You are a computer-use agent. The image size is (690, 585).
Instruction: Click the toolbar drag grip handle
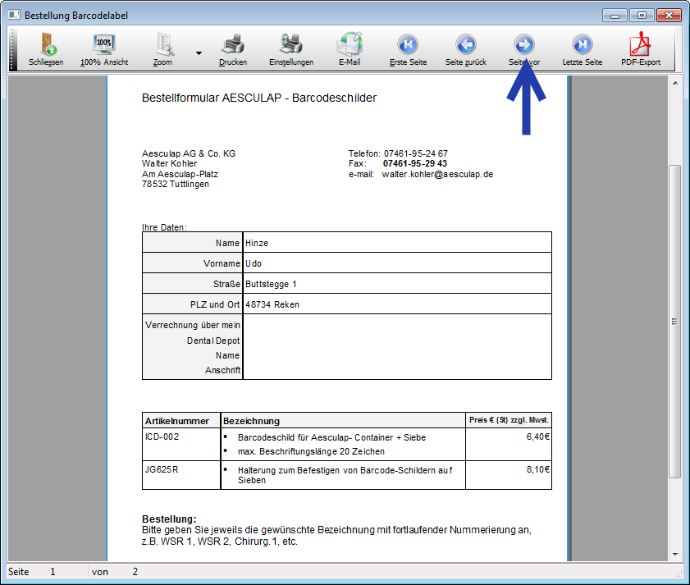13,49
